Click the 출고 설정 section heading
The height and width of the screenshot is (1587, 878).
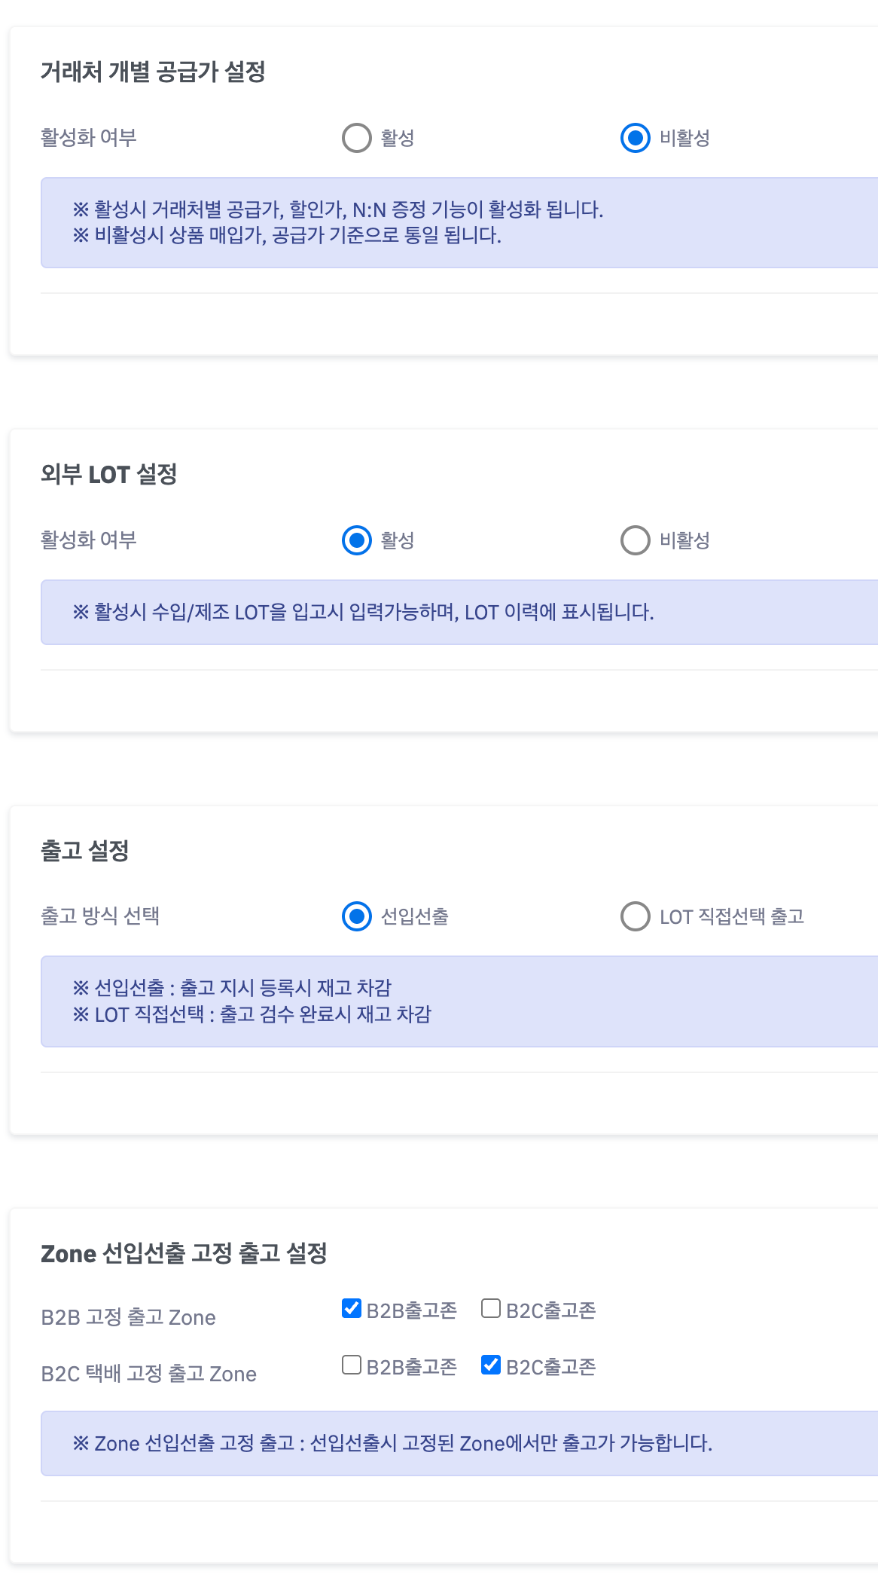pos(85,851)
